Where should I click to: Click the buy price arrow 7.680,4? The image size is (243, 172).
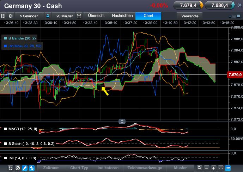click(x=233, y=5)
